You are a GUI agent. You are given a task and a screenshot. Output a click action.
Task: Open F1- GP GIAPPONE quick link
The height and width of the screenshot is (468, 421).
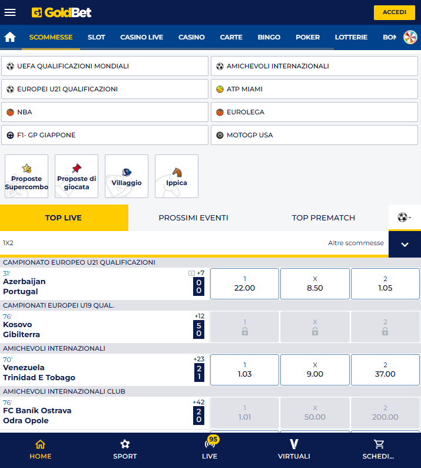click(105, 135)
